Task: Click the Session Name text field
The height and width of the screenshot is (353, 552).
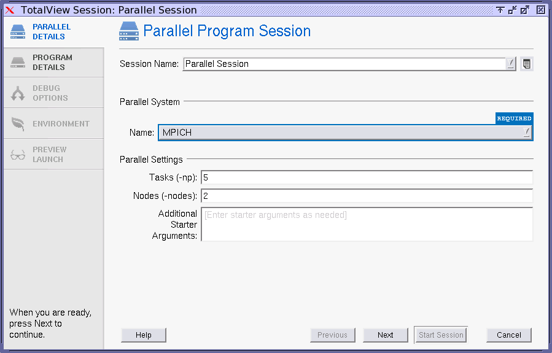Action: (x=344, y=64)
